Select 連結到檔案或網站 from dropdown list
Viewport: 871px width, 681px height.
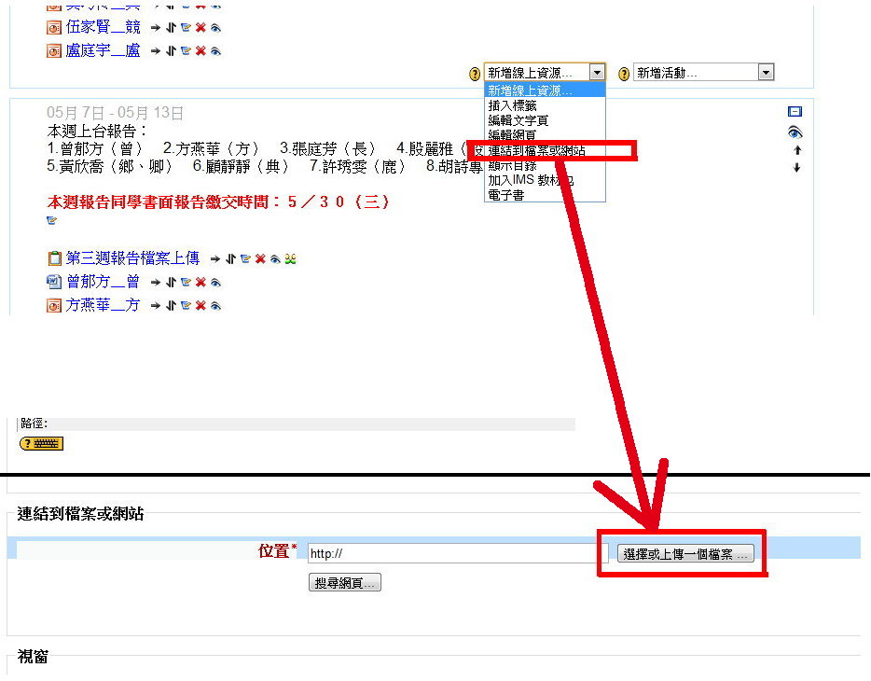pos(537,150)
